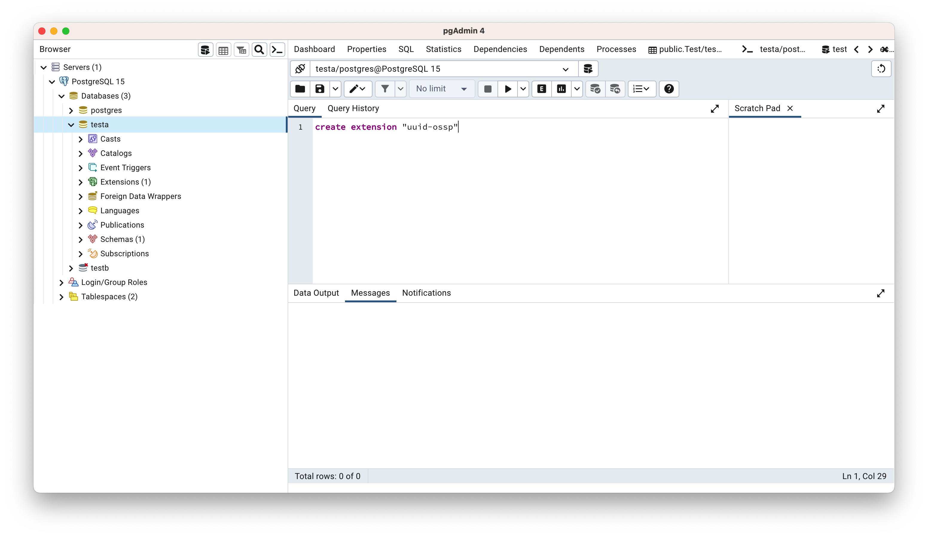Click the Rollback transaction icon
Screen dimensions: 928x537
pyautogui.click(x=615, y=89)
